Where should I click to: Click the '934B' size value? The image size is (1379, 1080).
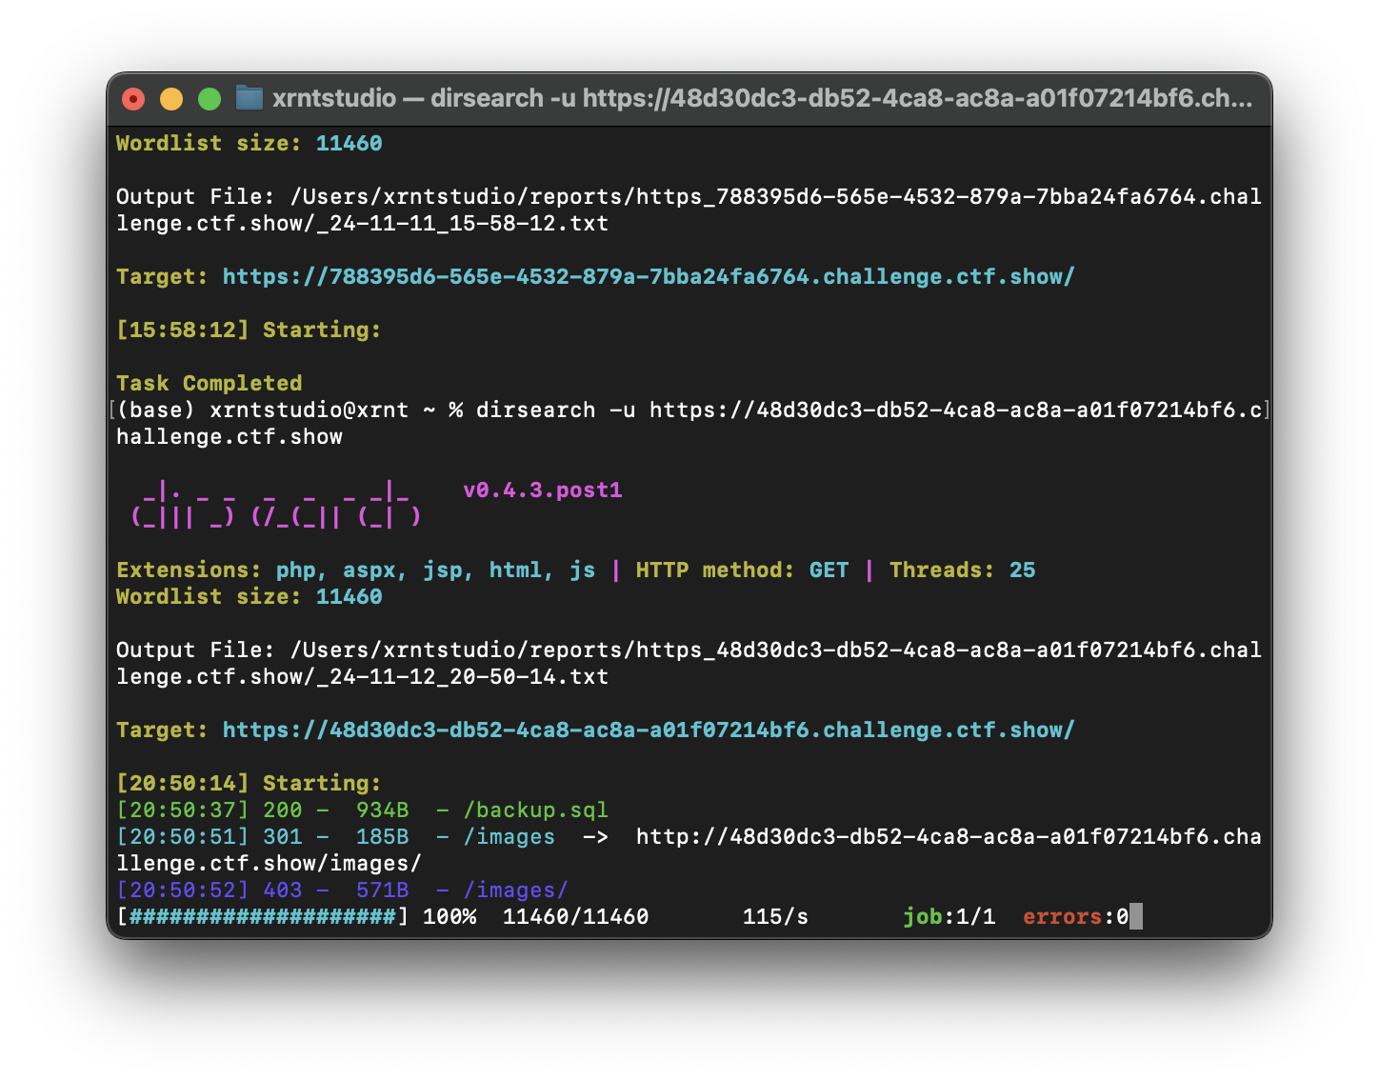point(383,810)
